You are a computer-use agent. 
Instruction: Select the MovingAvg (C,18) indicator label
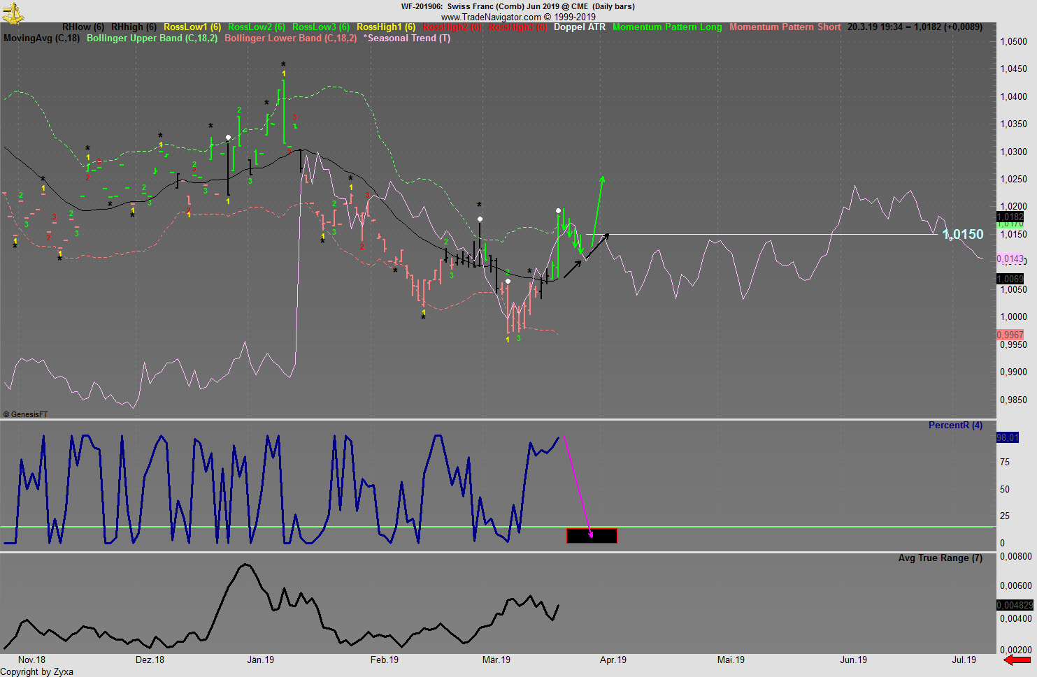[x=41, y=38]
